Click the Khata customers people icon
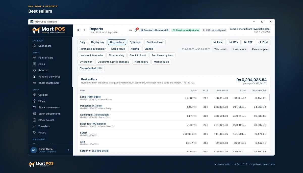Viewport: 303px width, 173px height. [x=34, y=83]
